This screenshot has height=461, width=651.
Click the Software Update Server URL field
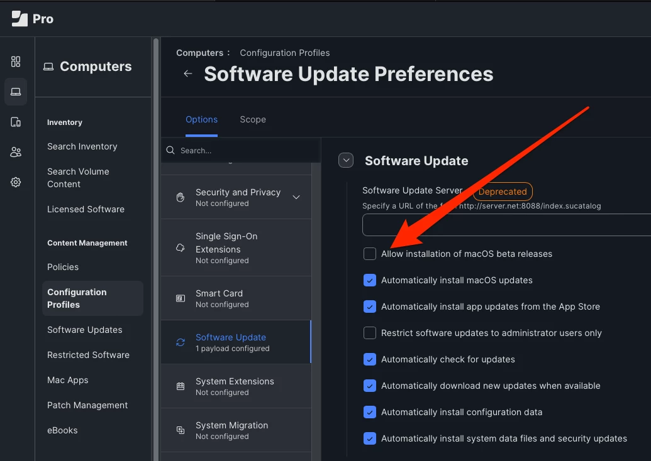pyautogui.click(x=506, y=225)
